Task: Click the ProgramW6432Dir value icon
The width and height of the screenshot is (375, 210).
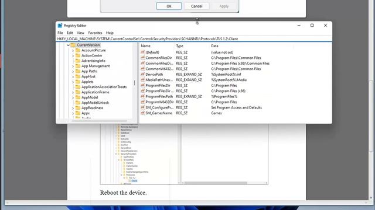Action: pos(143,102)
